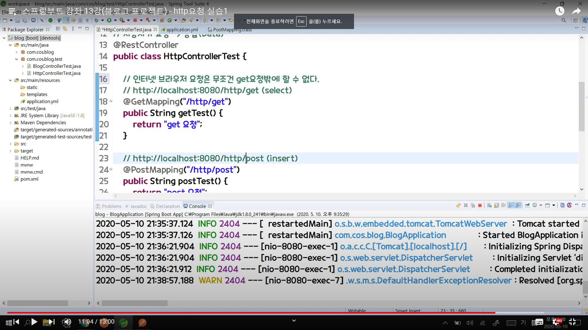The height and width of the screenshot is (330, 588).
Task: Open the Debug dropdown arrow
Action: tap(102, 20)
